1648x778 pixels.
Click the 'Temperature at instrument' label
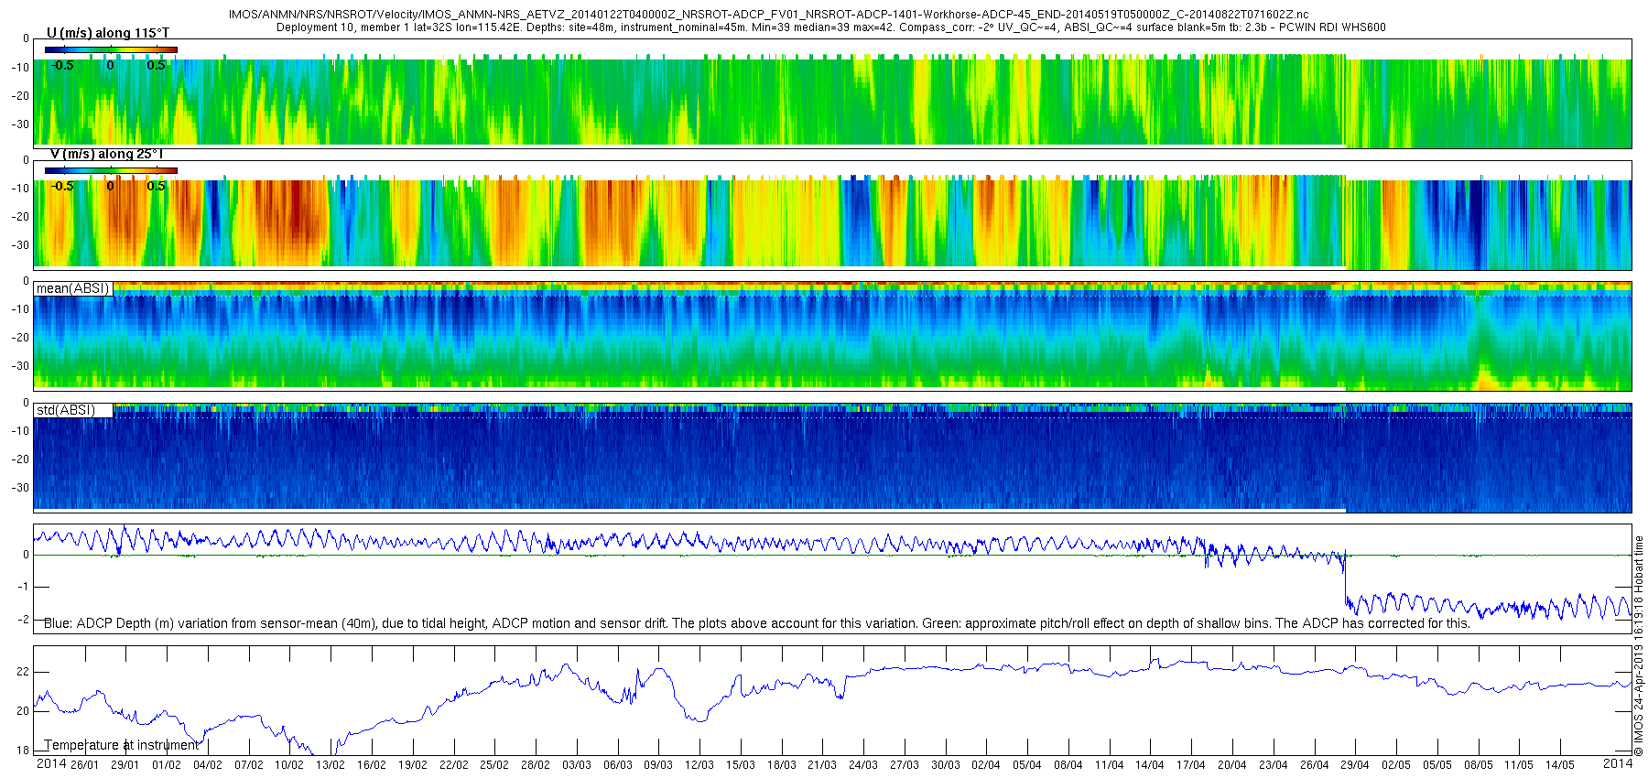121,745
